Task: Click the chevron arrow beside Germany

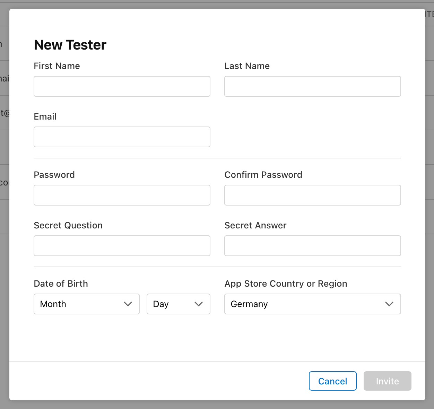Action: 389,304
